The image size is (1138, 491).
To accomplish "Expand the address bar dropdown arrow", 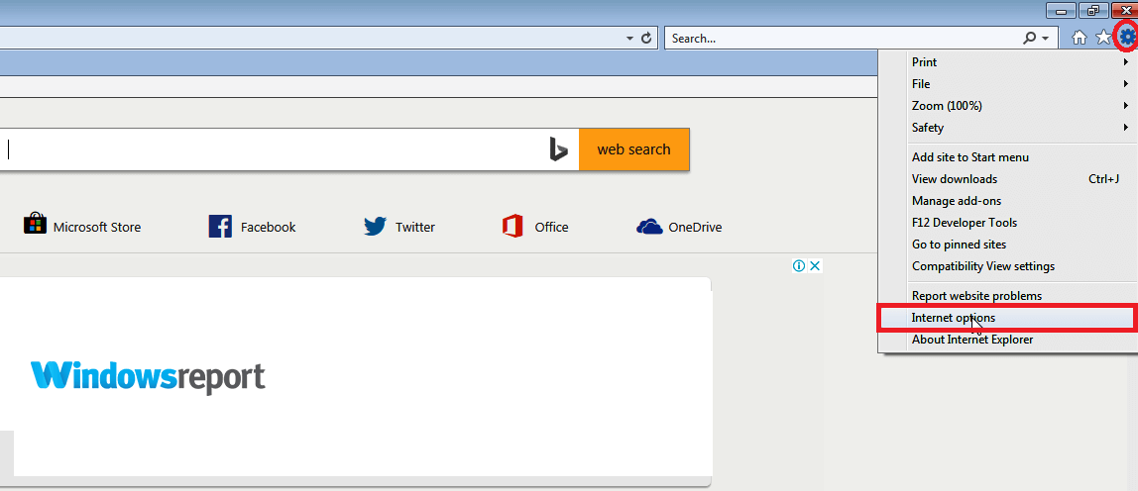I will pos(630,39).
